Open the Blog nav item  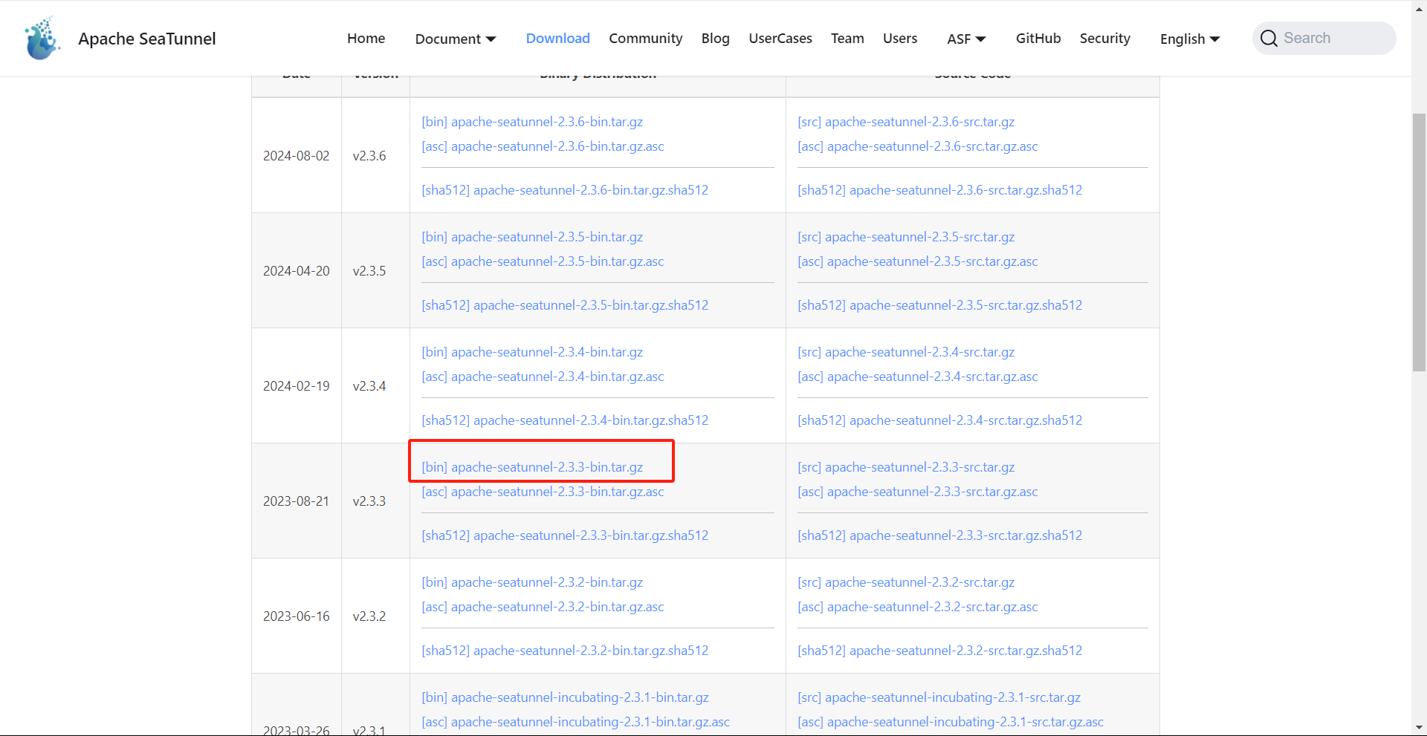coord(715,38)
